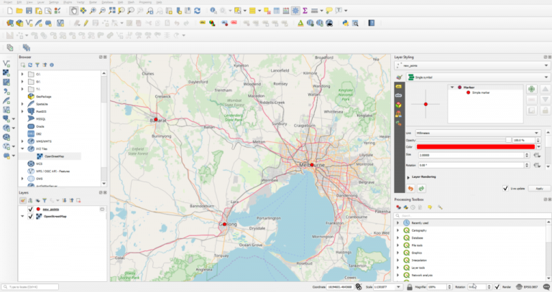Screen dimensions: 552x292
Task: Add symbol layer with green plus button
Action: pyautogui.click(x=532, y=88)
